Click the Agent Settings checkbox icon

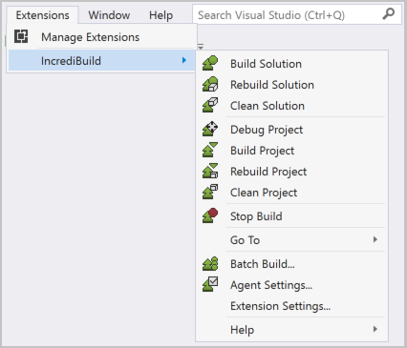pyautogui.click(x=210, y=284)
